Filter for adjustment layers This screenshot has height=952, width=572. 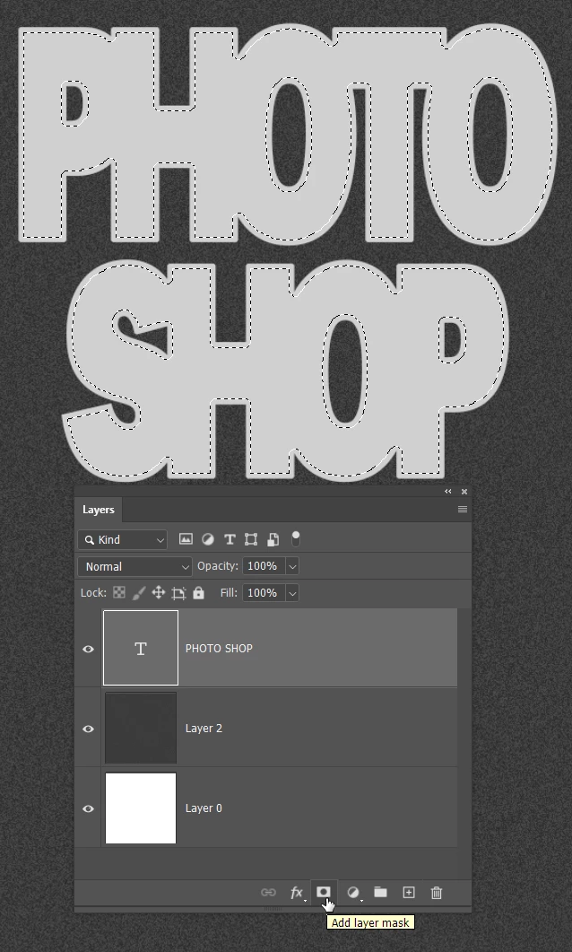click(207, 539)
